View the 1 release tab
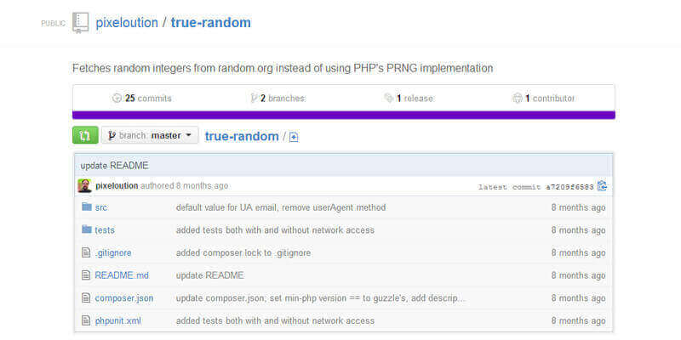 click(x=409, y=99)
